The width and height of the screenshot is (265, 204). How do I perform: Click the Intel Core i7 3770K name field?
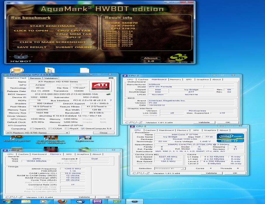[x=185, y=135]
